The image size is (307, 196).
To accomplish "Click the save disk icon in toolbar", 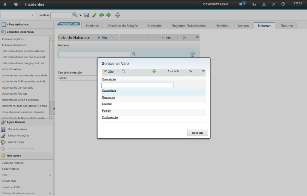I will (87, 15).
